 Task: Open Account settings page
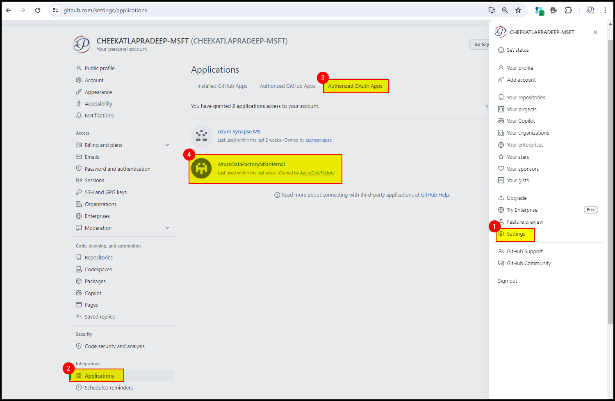94,80
